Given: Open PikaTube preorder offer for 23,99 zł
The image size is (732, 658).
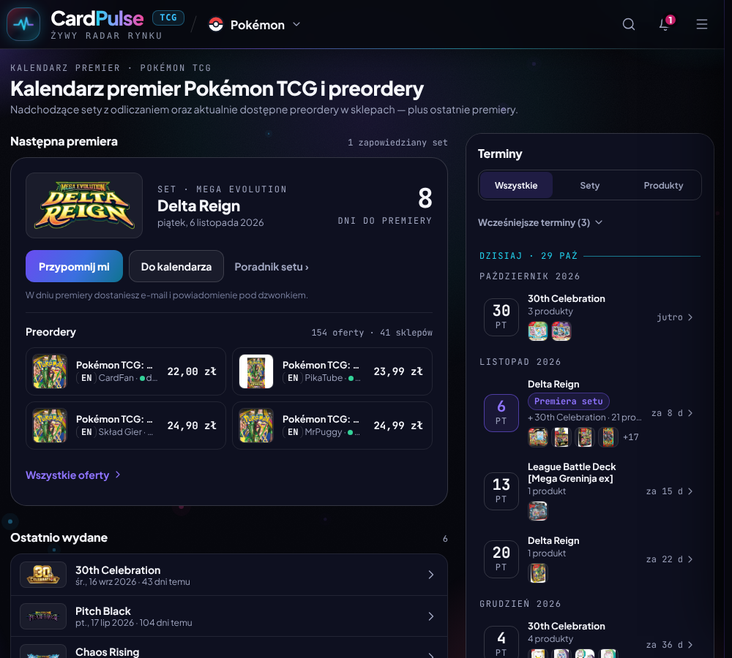Looking at the screenshot, I should tap(332, 371).
